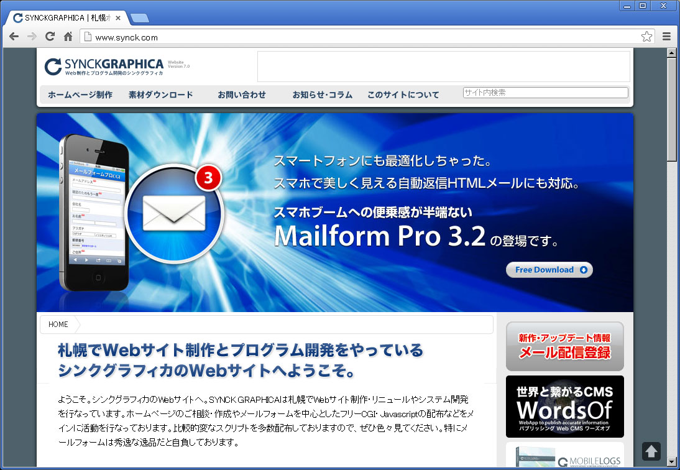Click the smartphone image in the banner

(x=94, y=213)
